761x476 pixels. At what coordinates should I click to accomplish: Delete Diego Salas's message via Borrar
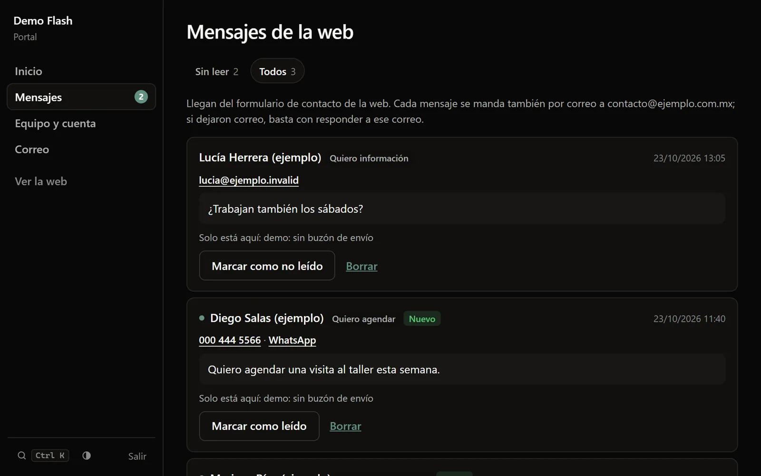coord(345,426)
